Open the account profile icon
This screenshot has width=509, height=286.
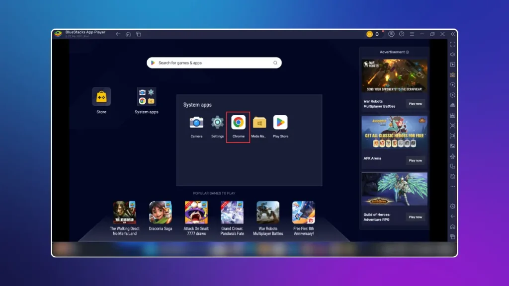pyautogui.click(x=391, y=34)
